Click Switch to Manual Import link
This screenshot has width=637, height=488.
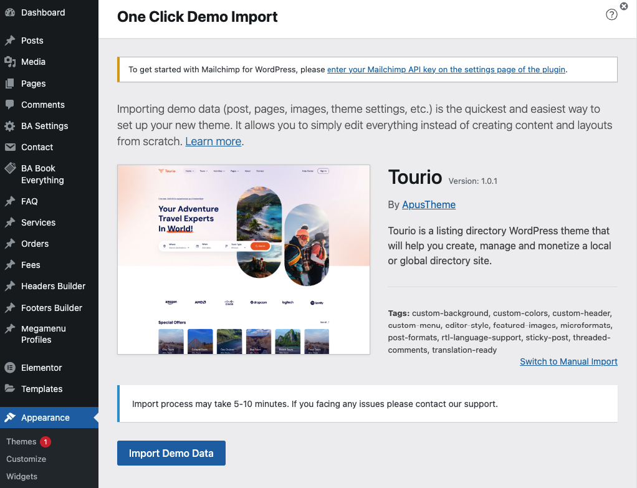click(568, 361)
